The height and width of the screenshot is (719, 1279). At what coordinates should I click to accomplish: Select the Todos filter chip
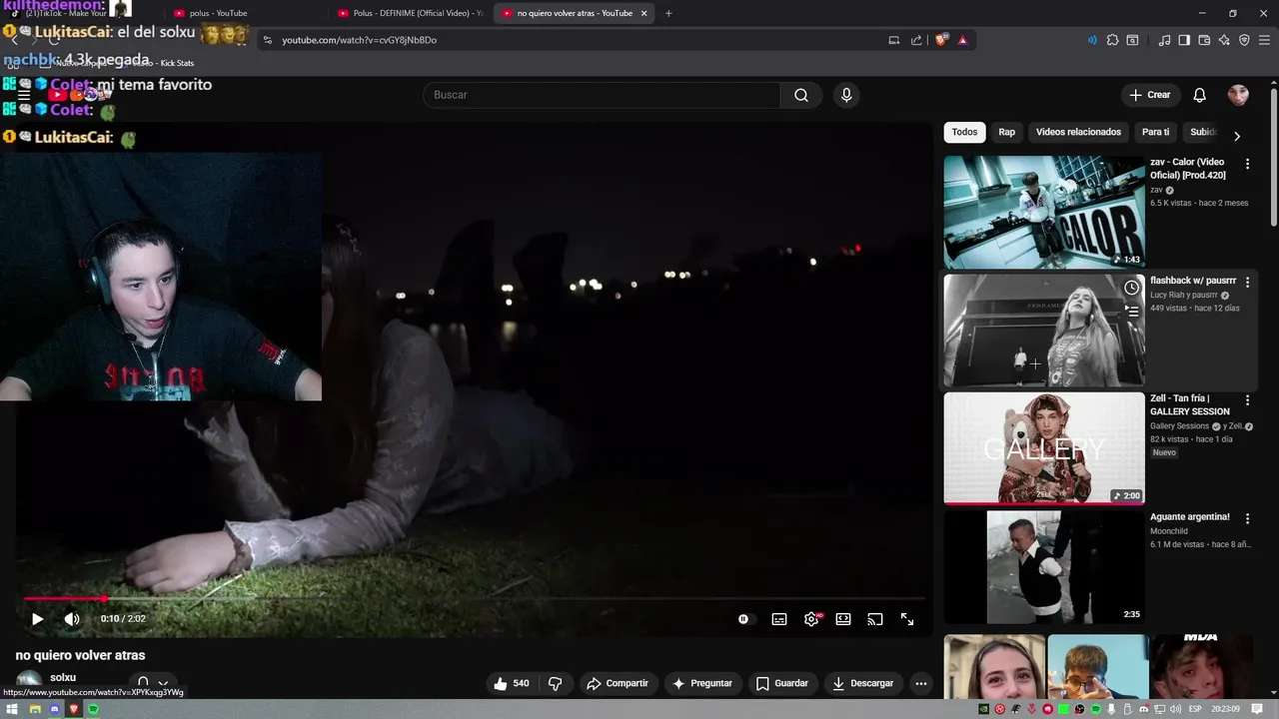click(964, 132)
